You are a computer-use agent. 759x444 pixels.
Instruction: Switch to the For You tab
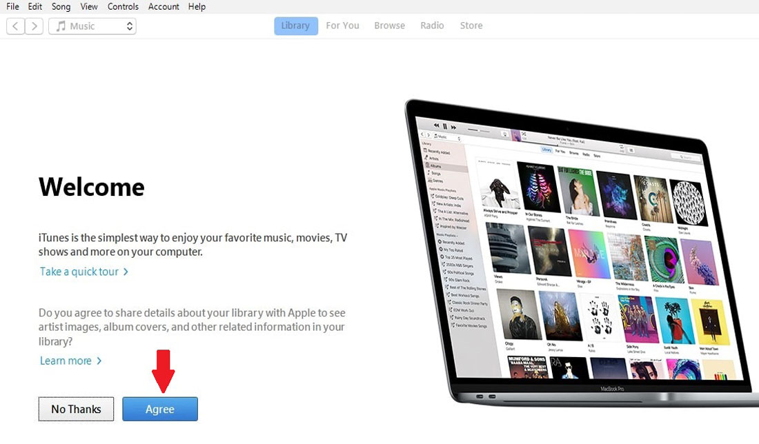point(342,26)
